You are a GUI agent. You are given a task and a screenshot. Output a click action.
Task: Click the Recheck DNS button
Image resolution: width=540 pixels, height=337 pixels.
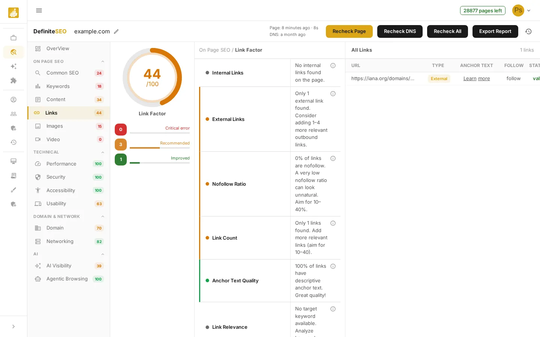(400, 31)
